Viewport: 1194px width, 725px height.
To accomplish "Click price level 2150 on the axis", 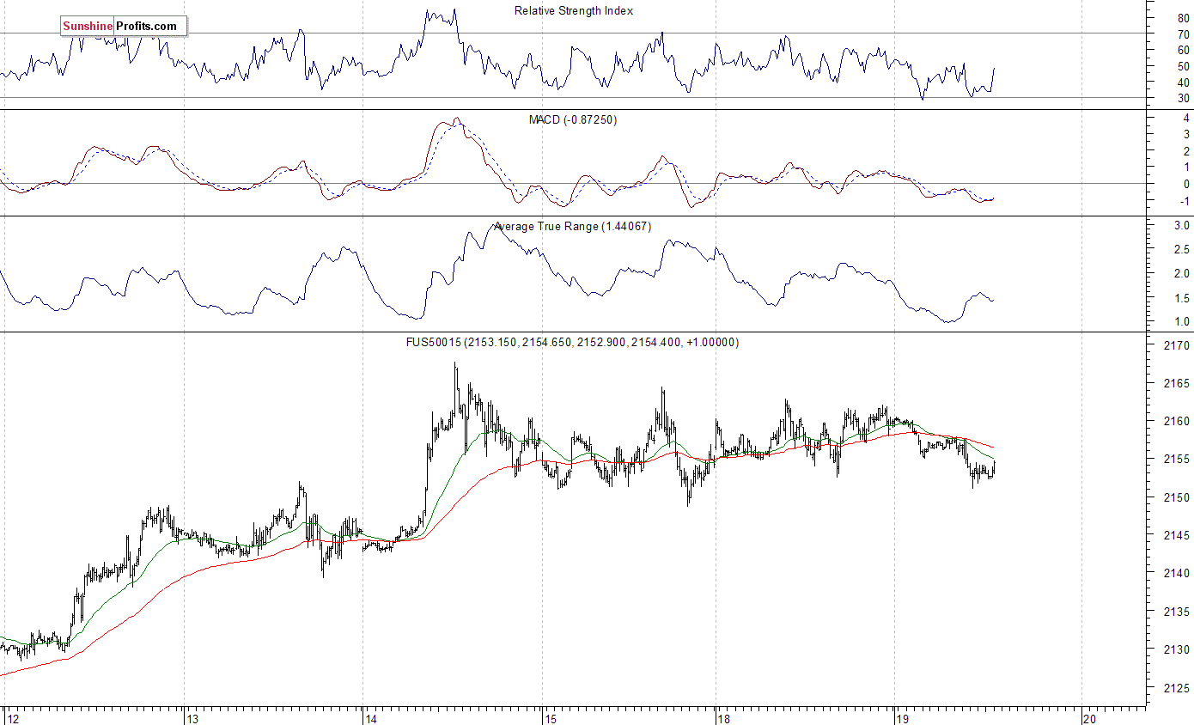I will [1178, 498].
